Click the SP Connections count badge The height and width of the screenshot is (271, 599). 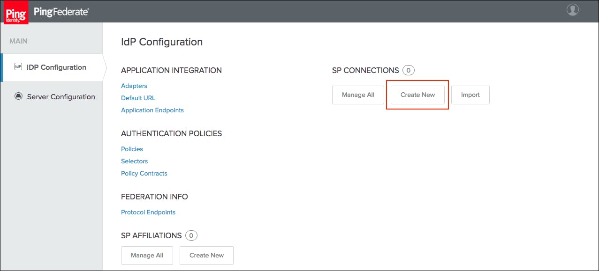point(408,71)
